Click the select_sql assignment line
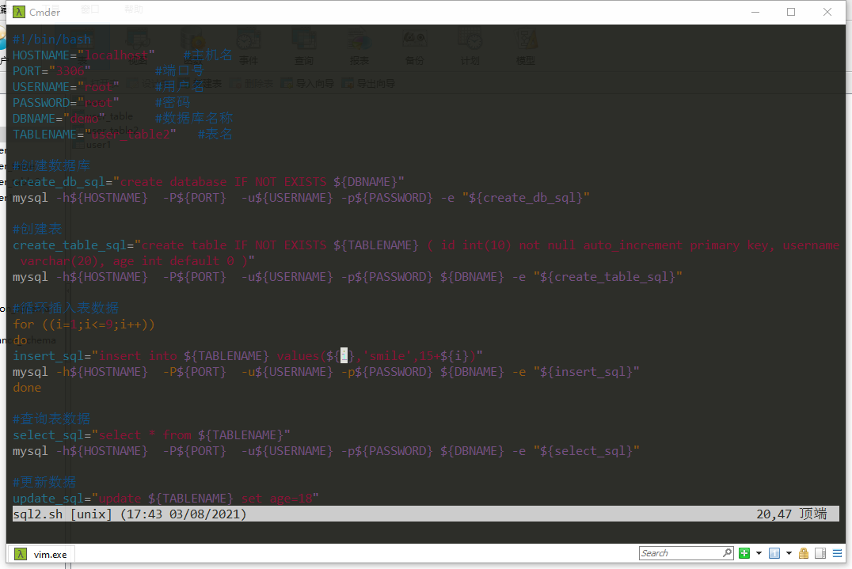Viewport: 852px width, 569px height. tap(151, 435)
